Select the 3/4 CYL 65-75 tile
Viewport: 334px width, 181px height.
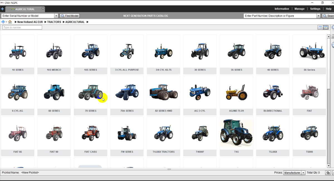(164, 55)
